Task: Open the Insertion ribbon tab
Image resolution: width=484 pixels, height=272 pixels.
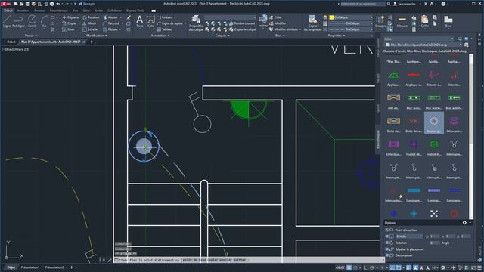Action: (23, 11)
